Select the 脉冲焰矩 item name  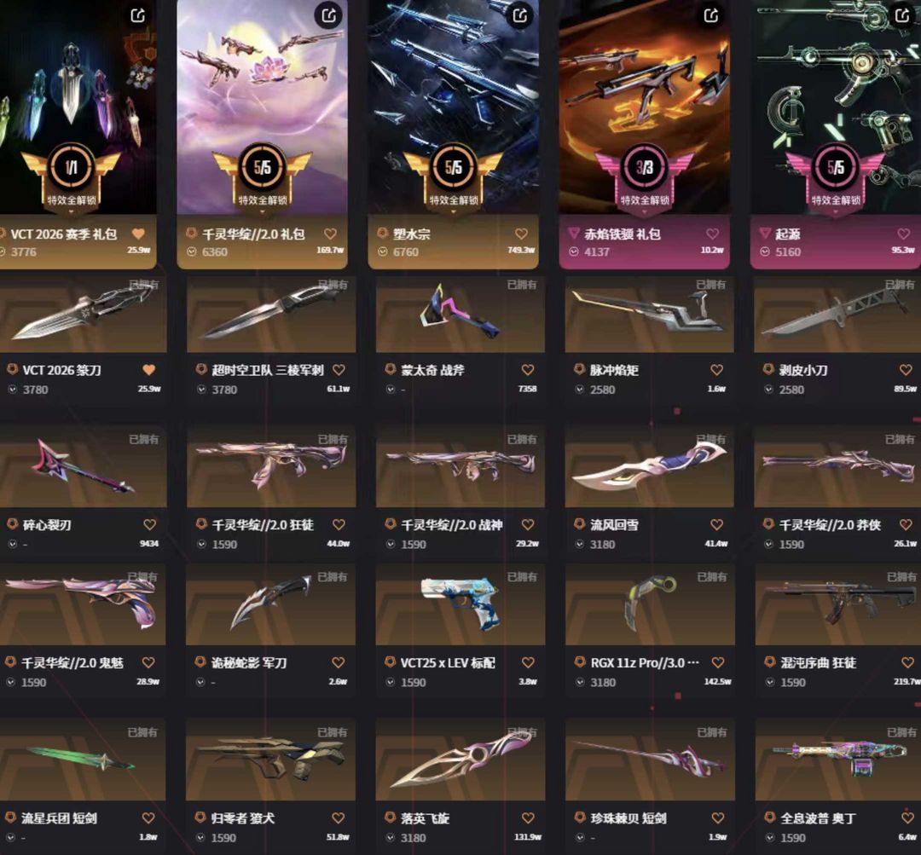pos(614,370)
